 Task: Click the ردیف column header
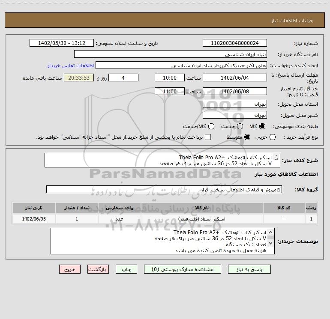311,208
